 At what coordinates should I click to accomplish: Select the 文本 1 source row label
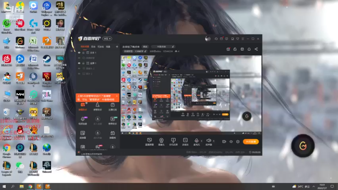[x=93, y=52]
